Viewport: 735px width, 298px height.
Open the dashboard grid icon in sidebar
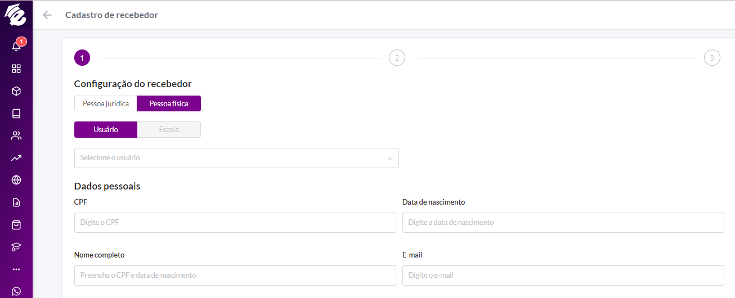[16, 69]
